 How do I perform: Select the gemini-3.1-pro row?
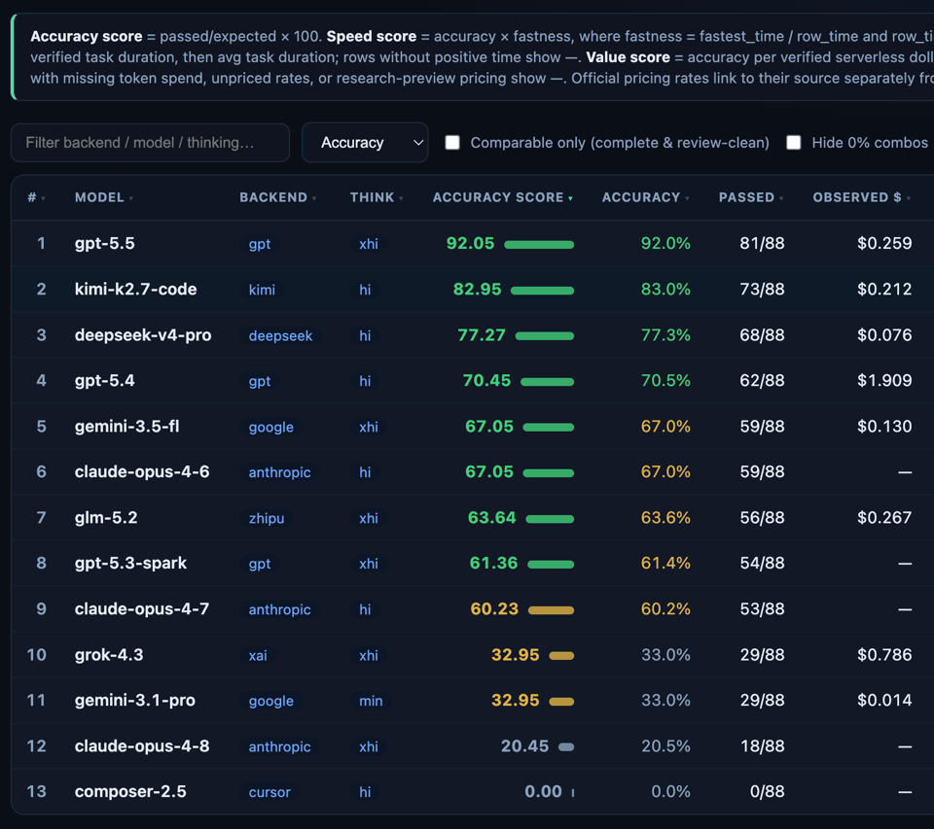[x=473, y=701]
